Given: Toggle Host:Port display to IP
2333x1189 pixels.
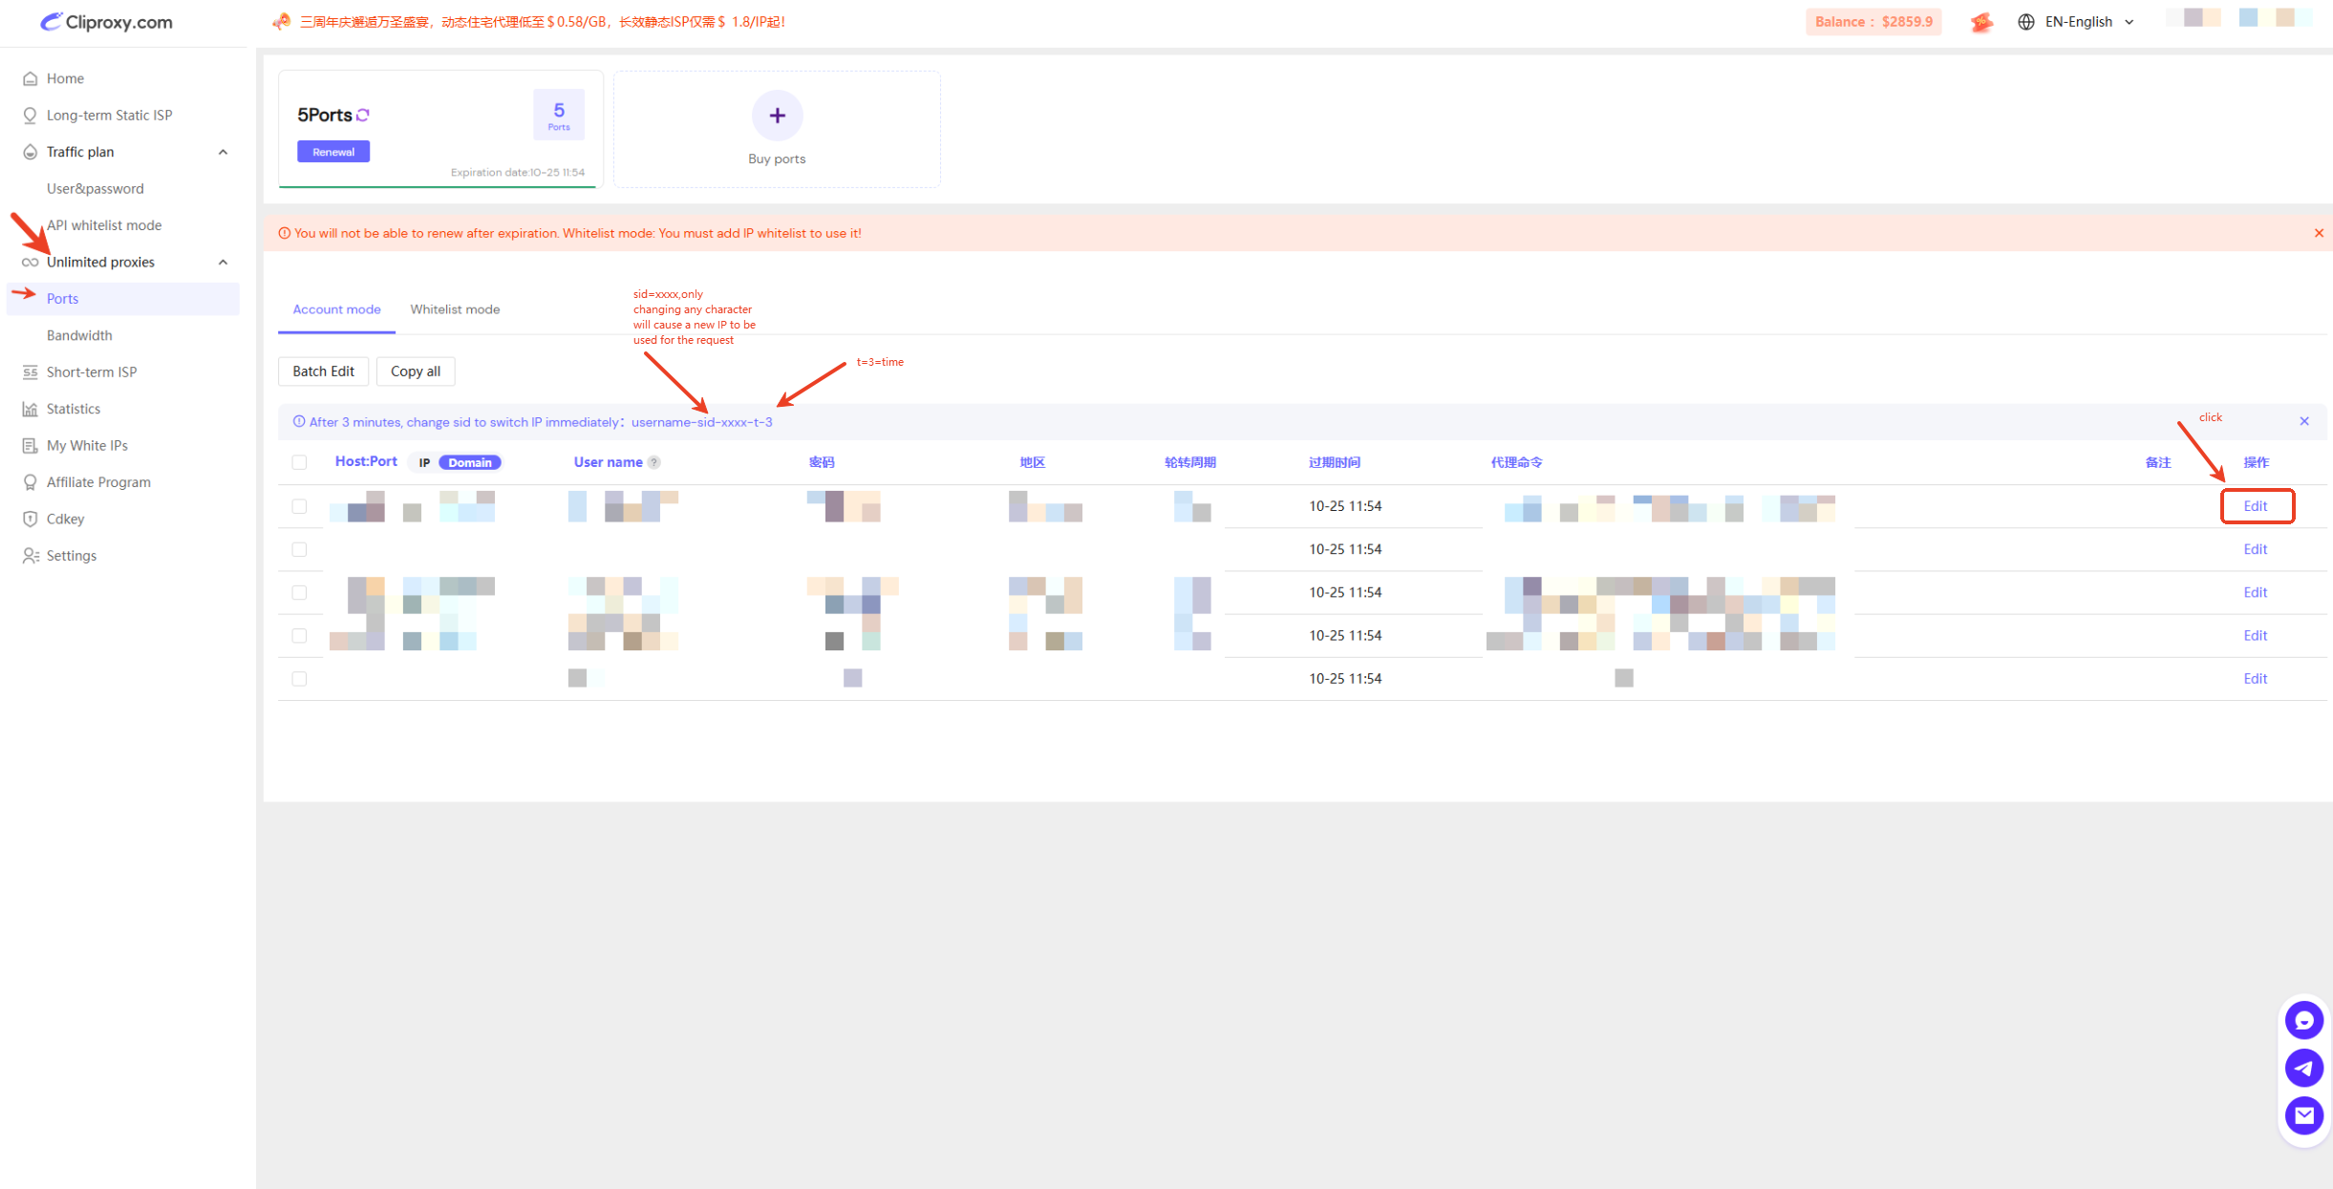Looking at the screenshot, I should [x=424, y=462].
